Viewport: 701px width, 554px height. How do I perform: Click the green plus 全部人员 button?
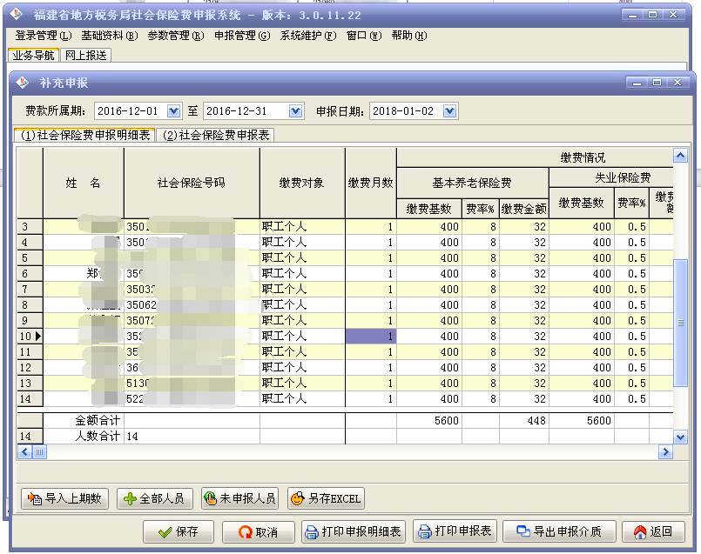coord(155,498)
